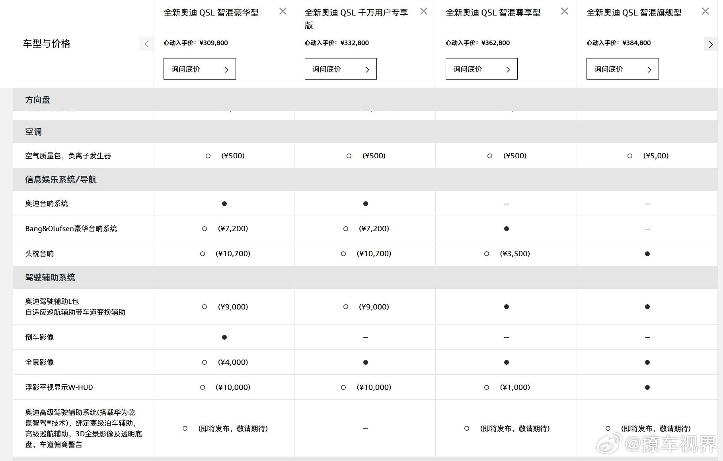The image size is (723, 461).
Task: Click the (¥3,500) 头枕音响 option price
Action: pos(515,254)
